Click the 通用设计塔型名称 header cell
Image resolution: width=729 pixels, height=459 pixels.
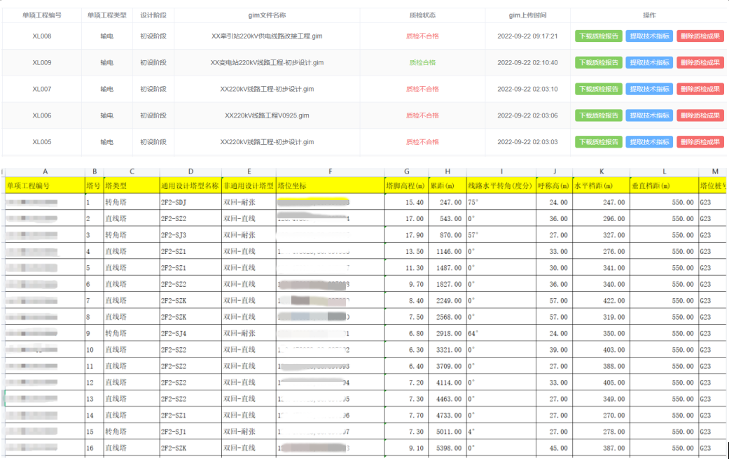[190, 186]
